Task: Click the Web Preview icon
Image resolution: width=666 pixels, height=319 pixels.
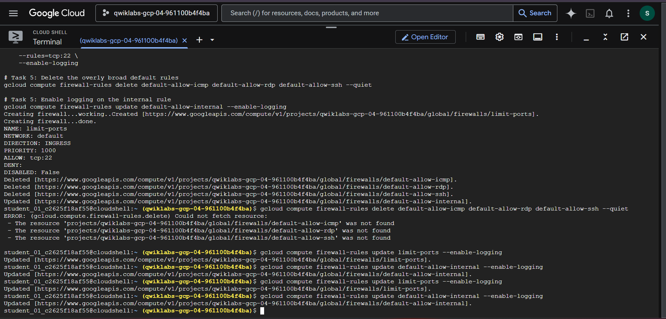Action: [x=518, y=37]
